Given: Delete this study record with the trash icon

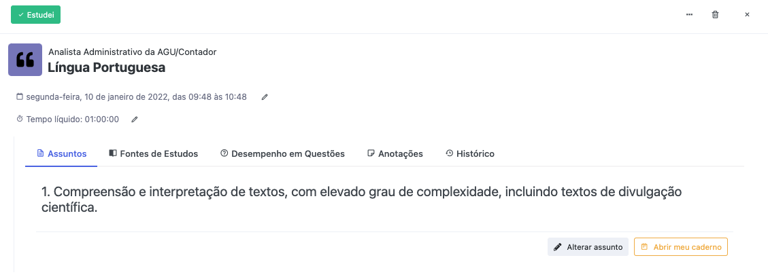Looking at the screenshot, I should point(715,15).
